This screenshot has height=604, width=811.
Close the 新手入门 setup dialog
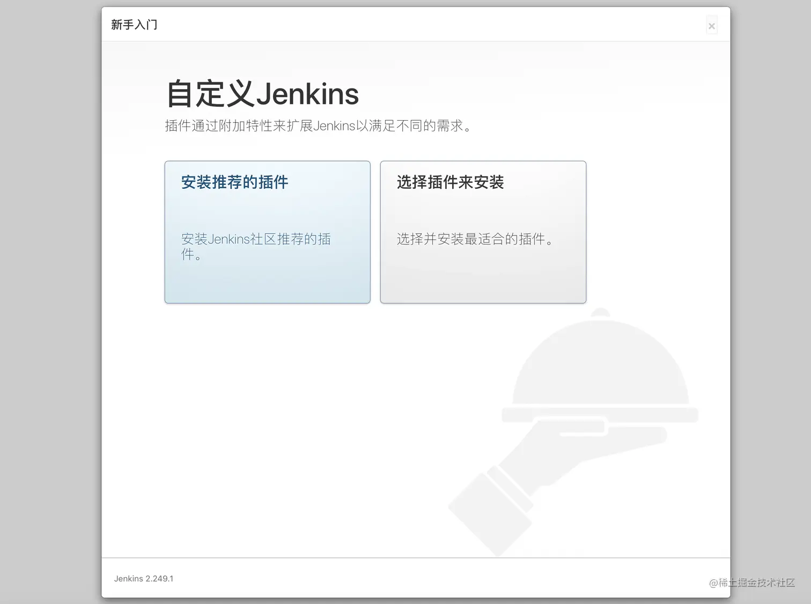pos(711,26)
